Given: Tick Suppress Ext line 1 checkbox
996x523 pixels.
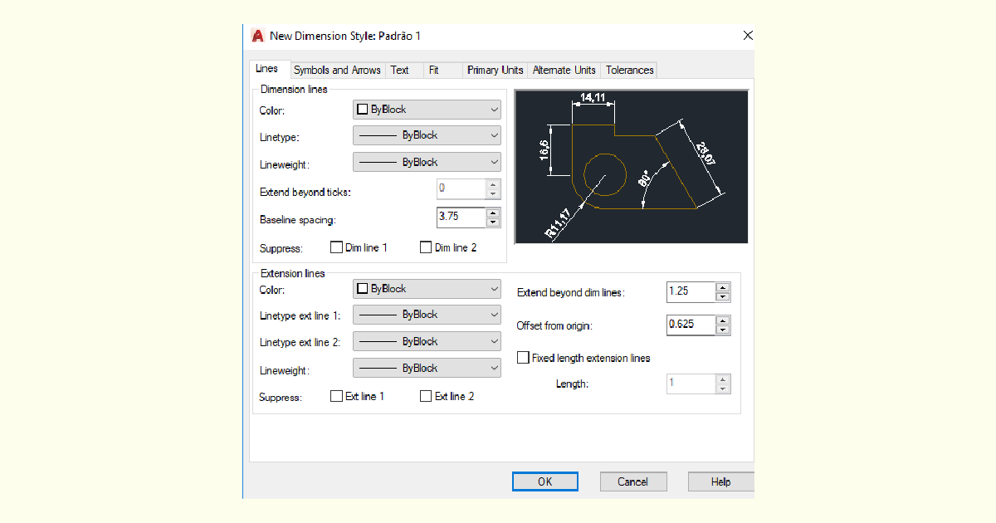Looking at the screenshot, I should click(x=337, y=397).
